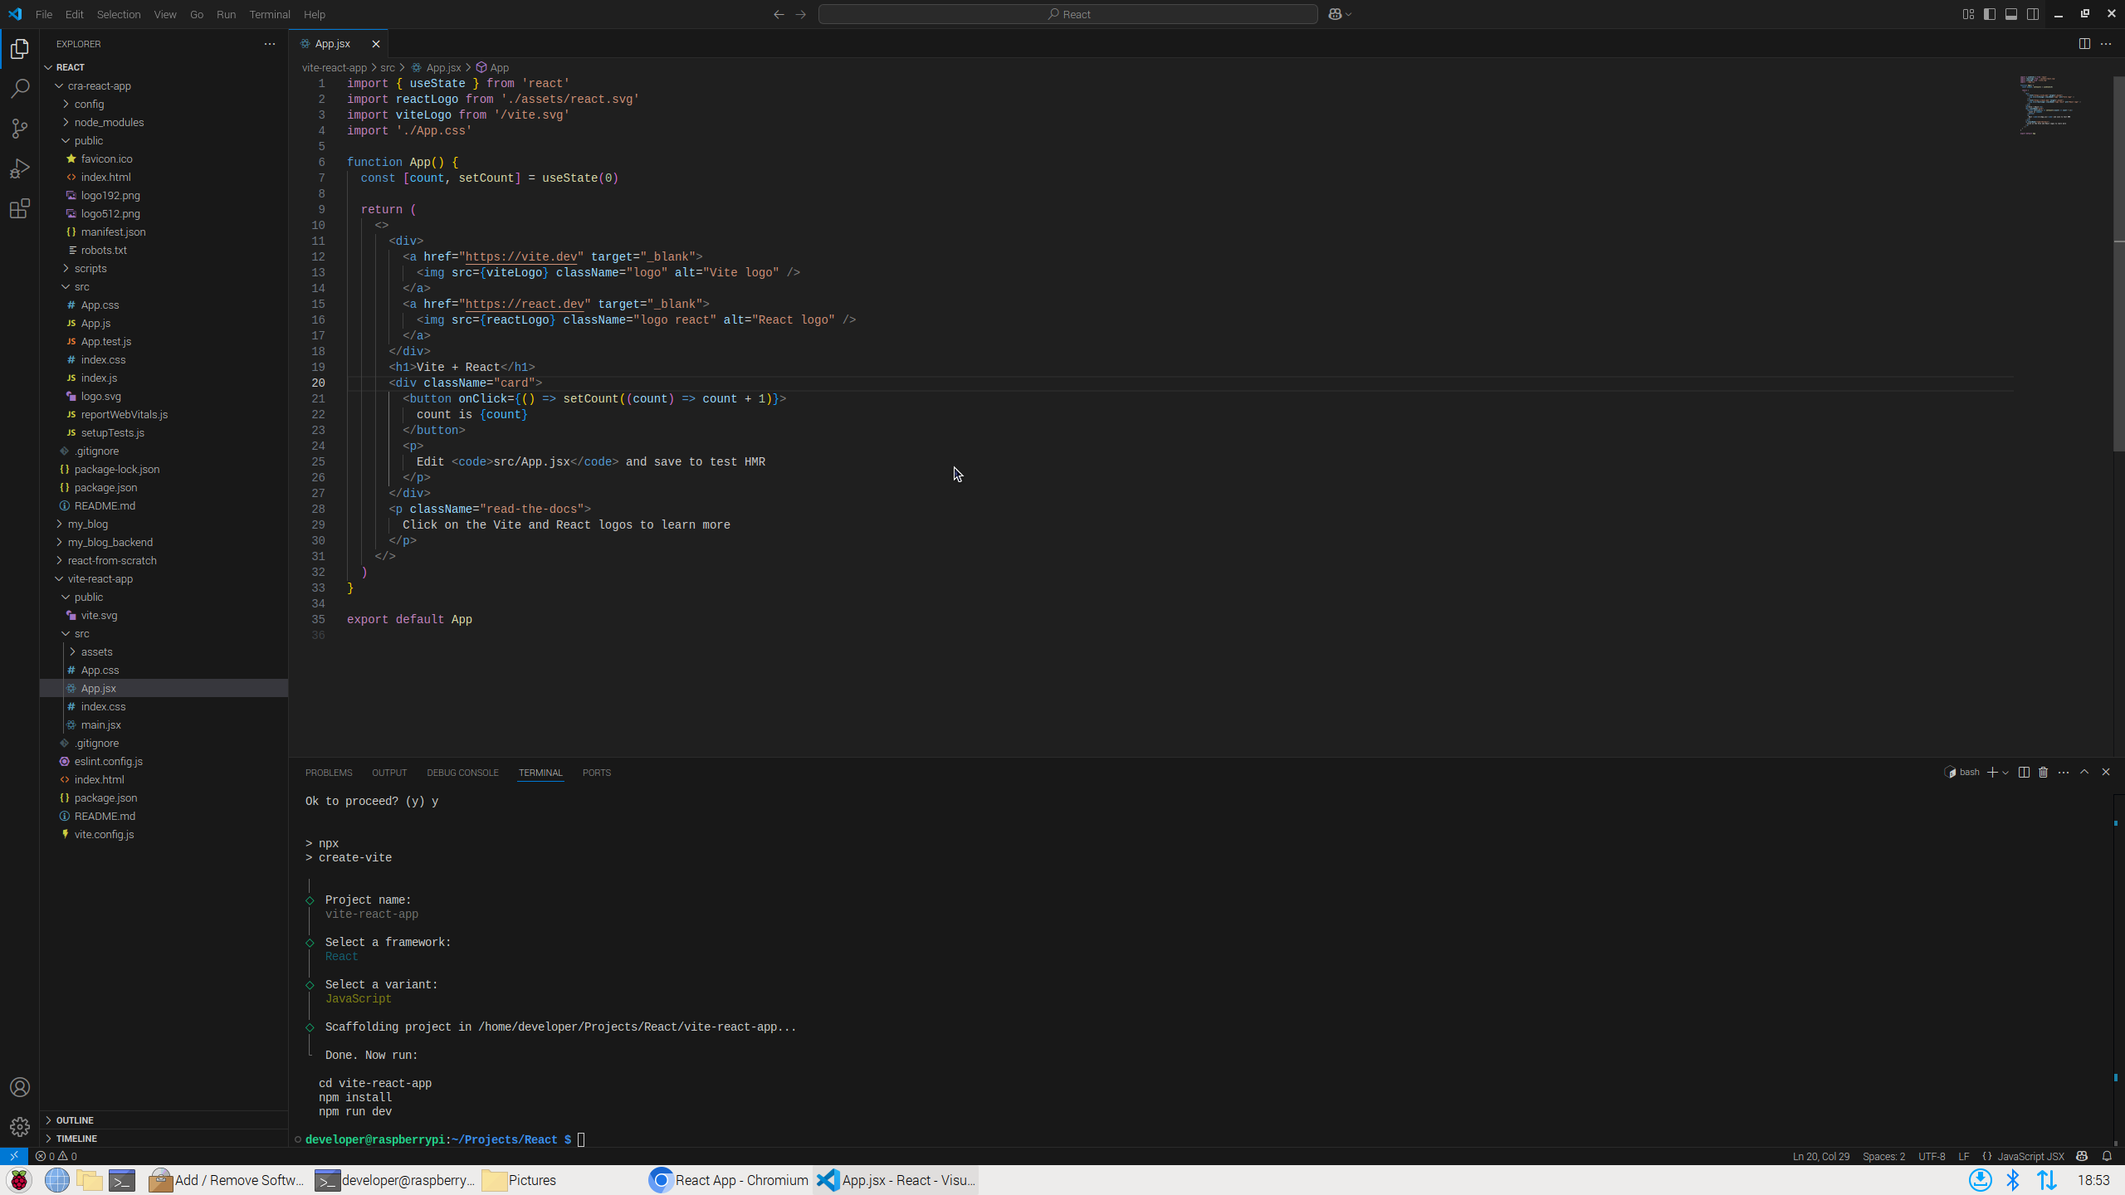Open the Customize Layout icon
The height and width of the screenshot is (1195, 2125).
(x=1968, y=14)
